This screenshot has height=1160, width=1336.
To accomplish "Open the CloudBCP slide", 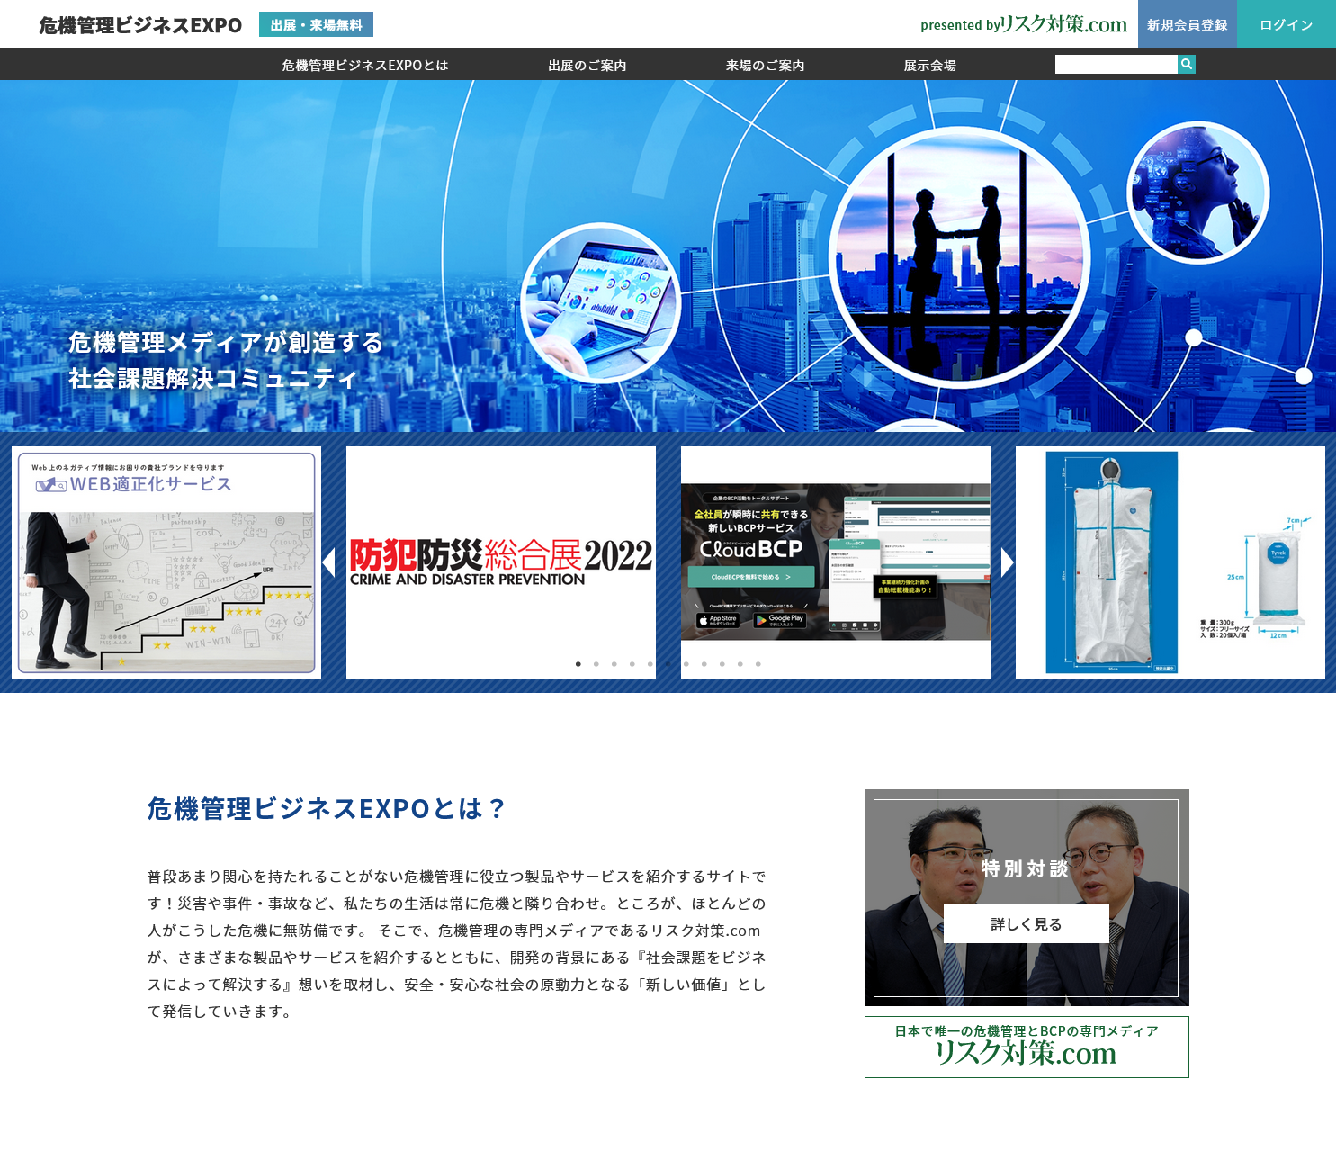I will (836, 562).
